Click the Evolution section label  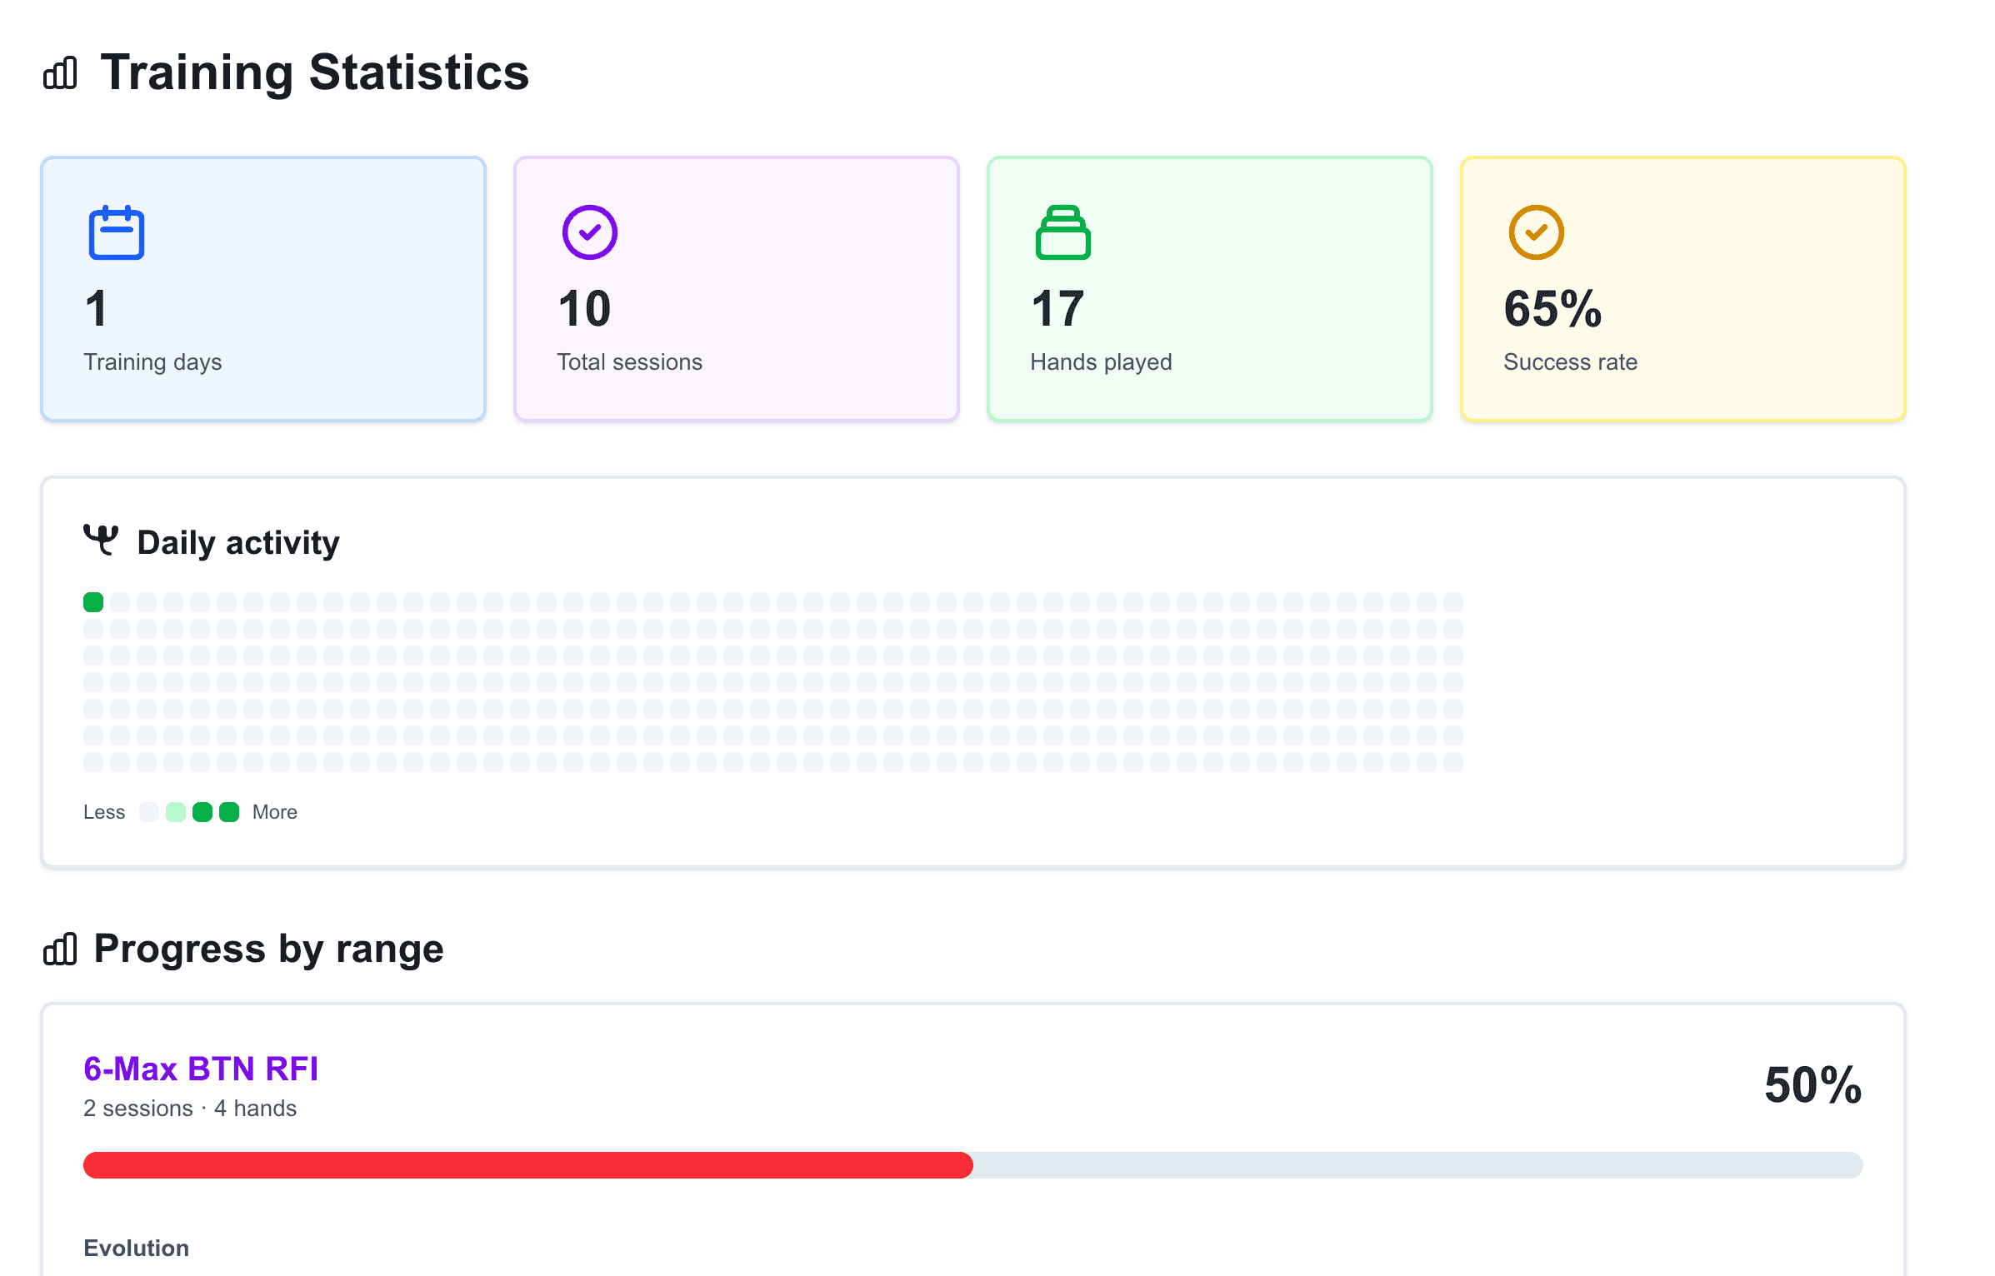click(137, 1248)
